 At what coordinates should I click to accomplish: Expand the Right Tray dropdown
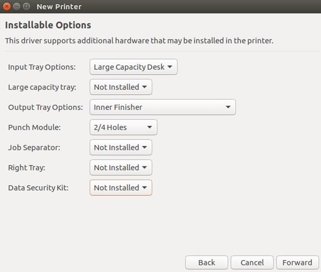click(121, 167)
